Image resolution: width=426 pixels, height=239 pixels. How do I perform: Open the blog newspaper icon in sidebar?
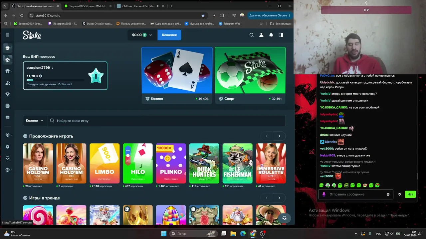click(x=8, y=106)
